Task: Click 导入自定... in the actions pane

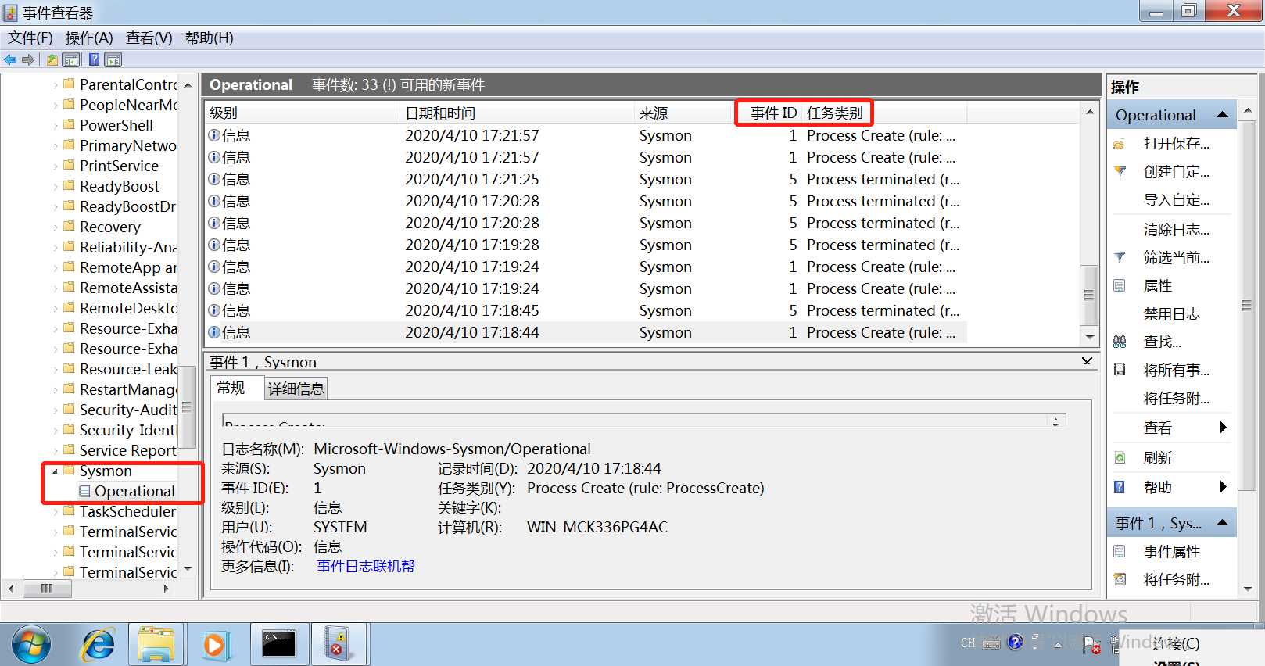Action: tap(1177, 199)
